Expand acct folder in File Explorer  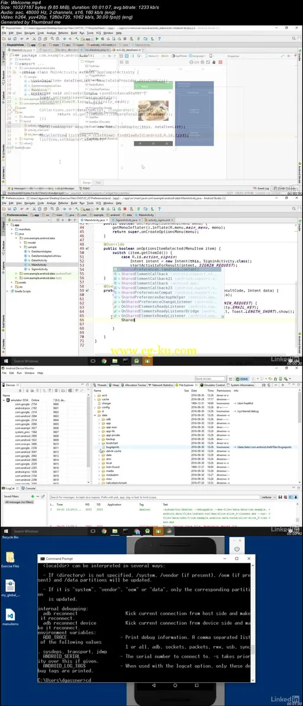pos(96,395)
